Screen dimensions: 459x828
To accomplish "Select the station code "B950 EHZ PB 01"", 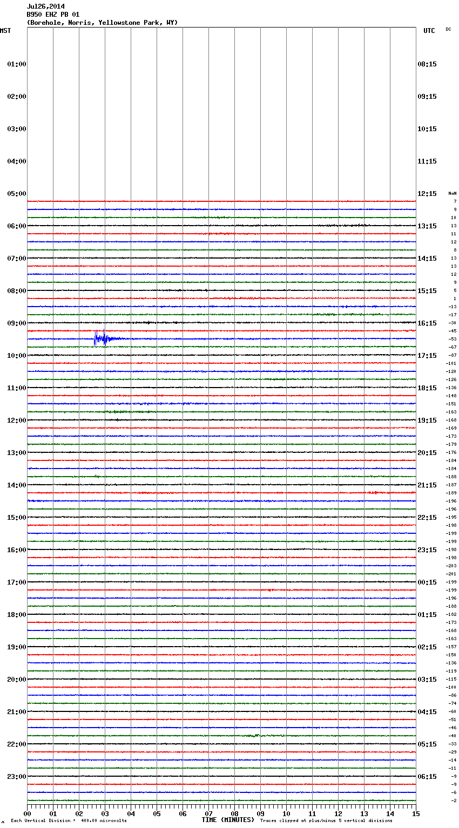I will (53, 15).
